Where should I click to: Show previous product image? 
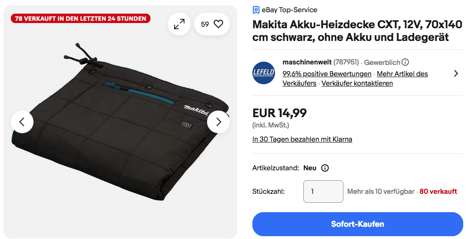(22, 122)
